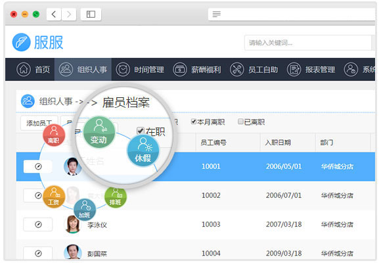381x263 pixels.
Task: Click the 报表管理 report icon
Action: [x=294, y=69]
